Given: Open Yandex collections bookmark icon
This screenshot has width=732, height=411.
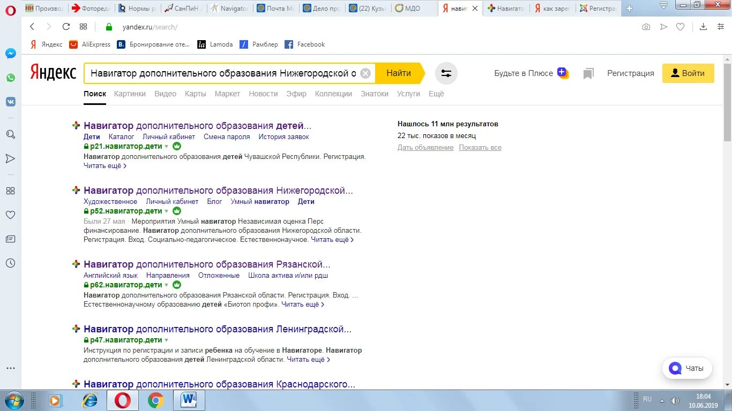Looking at the screenshot, I should pyautogui.click(x=588, y=73).
